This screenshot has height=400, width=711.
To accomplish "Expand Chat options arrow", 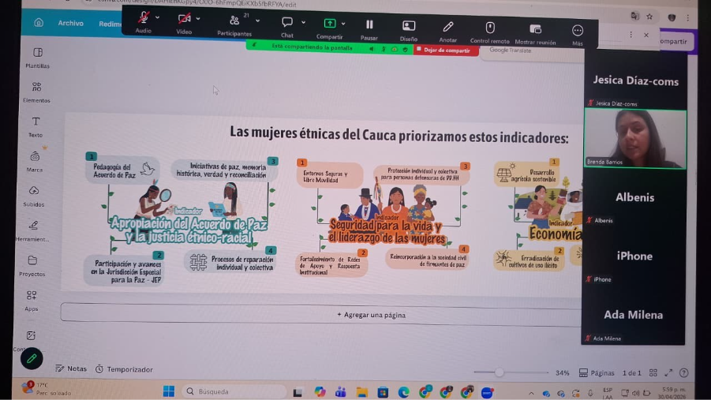I will (x=303, y=22).
